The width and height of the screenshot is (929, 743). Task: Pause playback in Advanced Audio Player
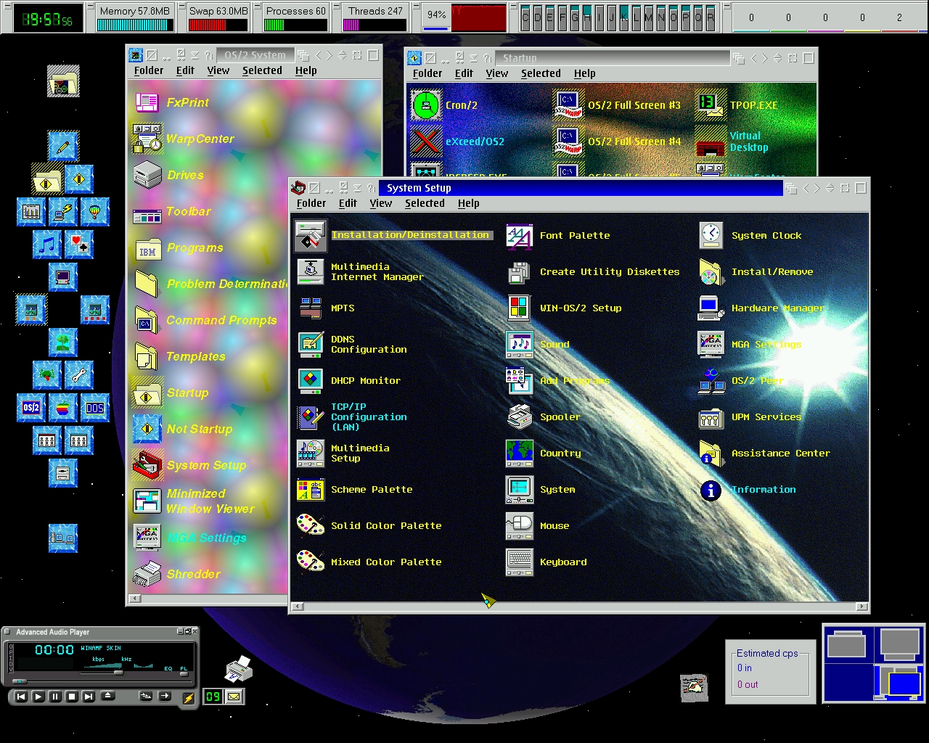coord(55,697)
